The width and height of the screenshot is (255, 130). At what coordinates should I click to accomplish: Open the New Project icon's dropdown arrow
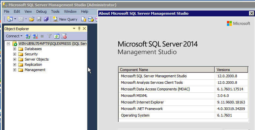click(x=15, y=19)
